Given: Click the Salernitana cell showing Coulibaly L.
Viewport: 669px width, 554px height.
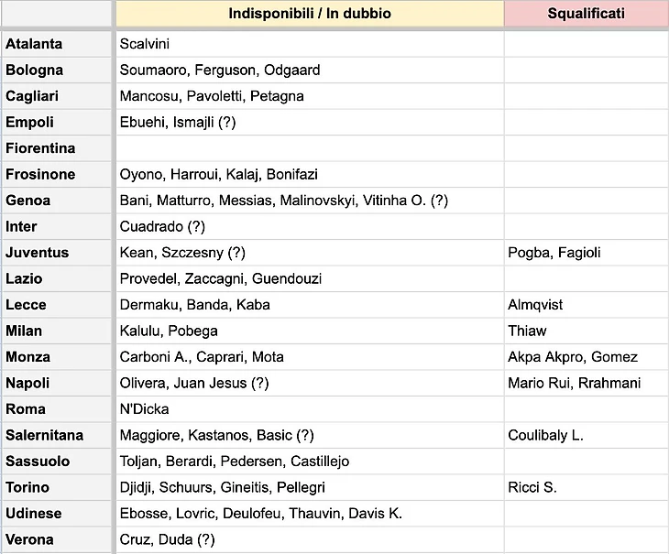Looking at the screenshot, I should pyautogui.click(x=587, y=435).
